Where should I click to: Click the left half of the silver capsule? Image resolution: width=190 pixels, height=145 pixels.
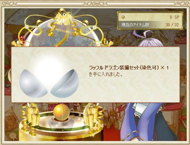(33, 84)
